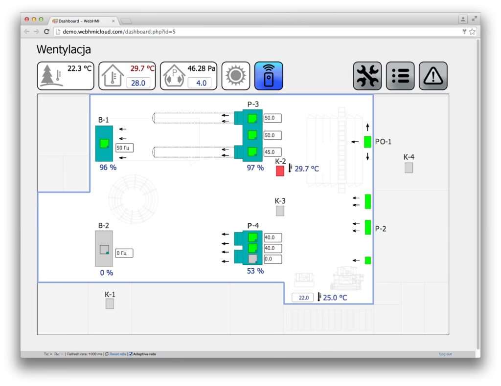The width and height of the screenshot is (501, 386).
Task: Show the alarms warning triangle
Action: [x=433, y=76]
